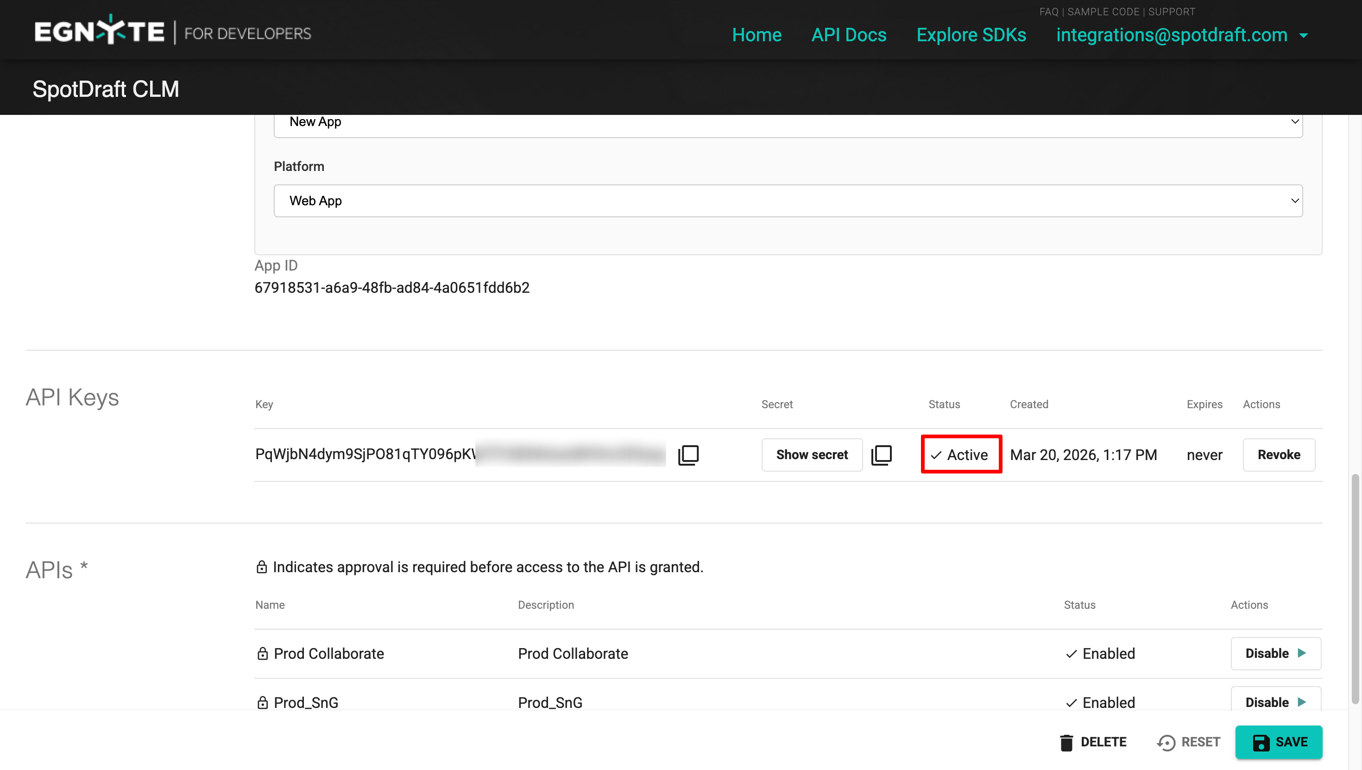Open the SUPPORT link at the top
The height and width of the screenshot is (770, 1362).
pos(1171,12)
